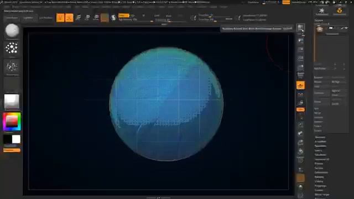This screenshot has width=354, height=199.
Task: Select the Rotate transform icon in top shelf
Action: (96, 18)
